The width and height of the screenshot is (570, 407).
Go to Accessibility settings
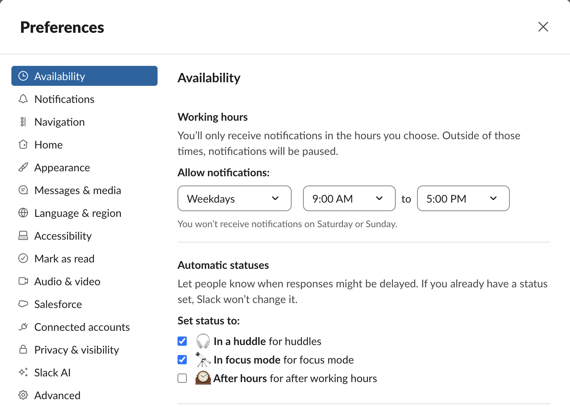(x=84, y=235)
